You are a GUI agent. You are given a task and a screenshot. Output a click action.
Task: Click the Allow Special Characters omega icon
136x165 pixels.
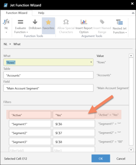tap(66, 22)
